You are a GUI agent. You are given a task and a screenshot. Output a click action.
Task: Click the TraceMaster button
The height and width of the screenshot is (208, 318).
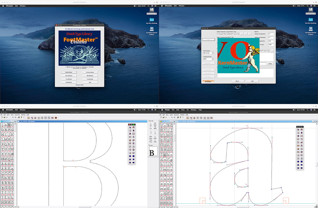click(90, 79)
